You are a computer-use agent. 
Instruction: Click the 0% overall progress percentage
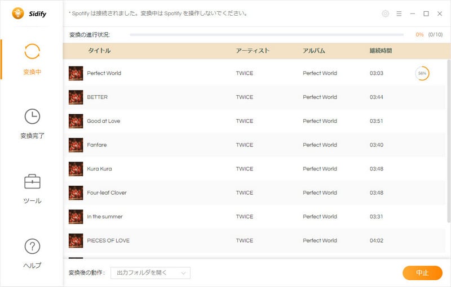[419, 35]
